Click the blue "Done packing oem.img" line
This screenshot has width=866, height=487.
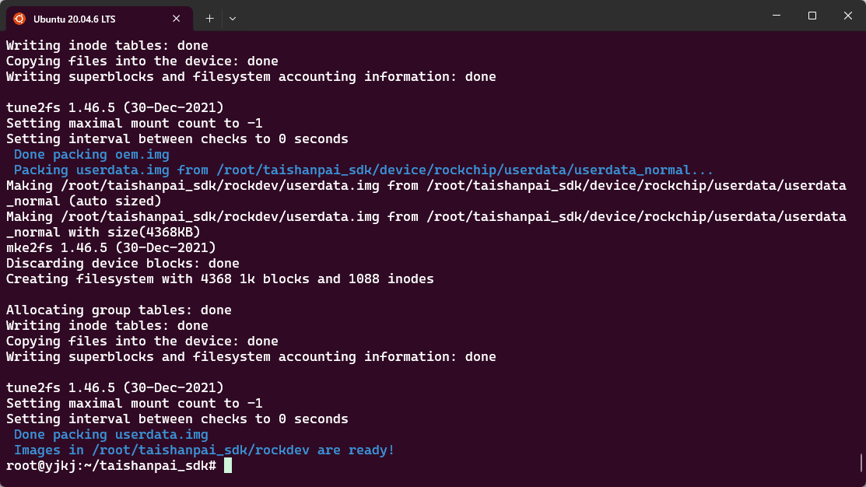92,155
